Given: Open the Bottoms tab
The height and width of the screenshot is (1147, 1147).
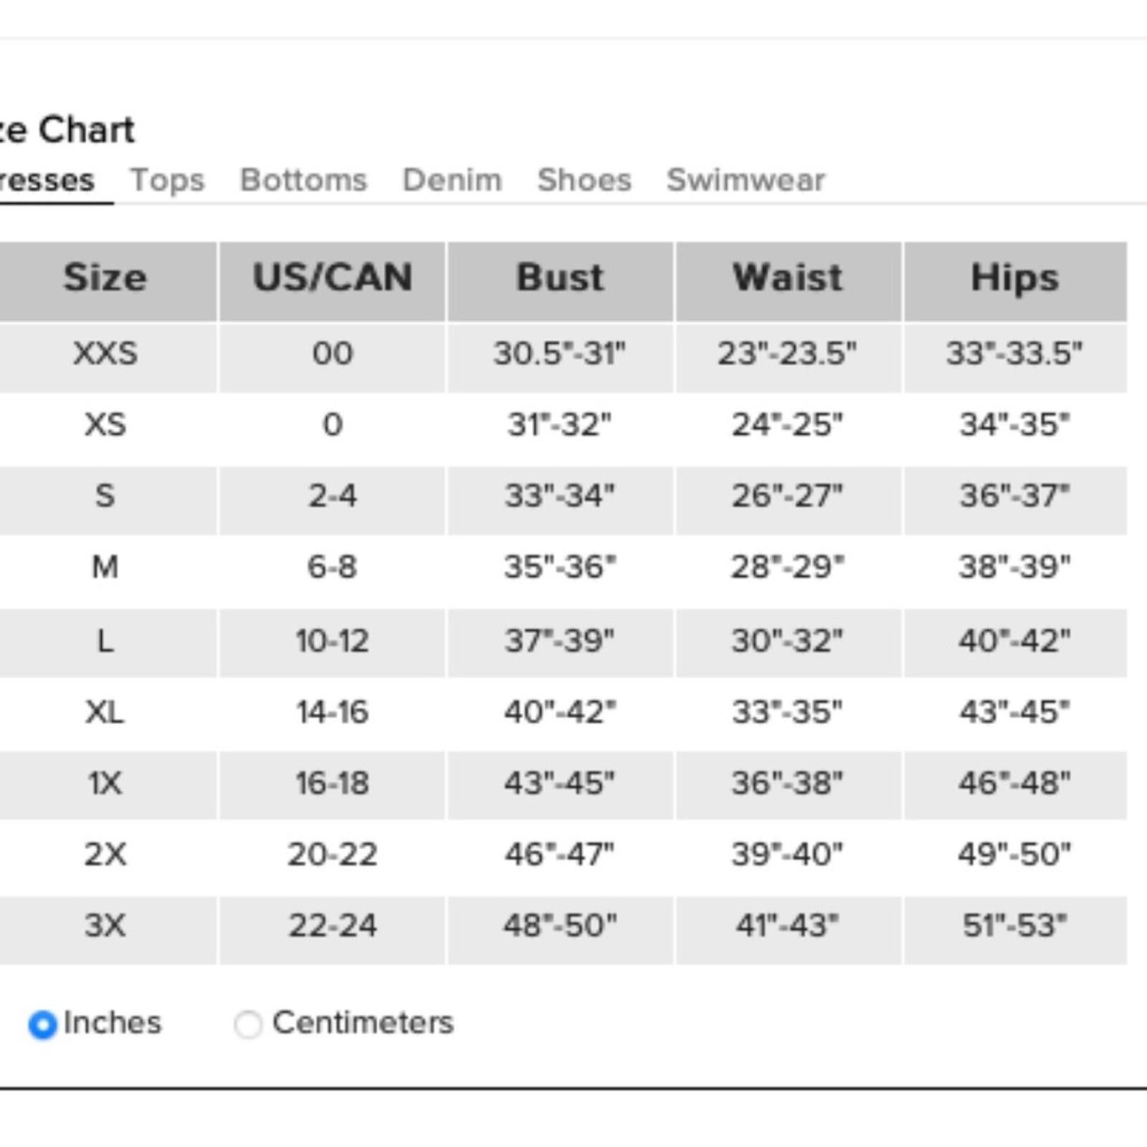Looking at the screenshot, I should (x=303, y=180).
